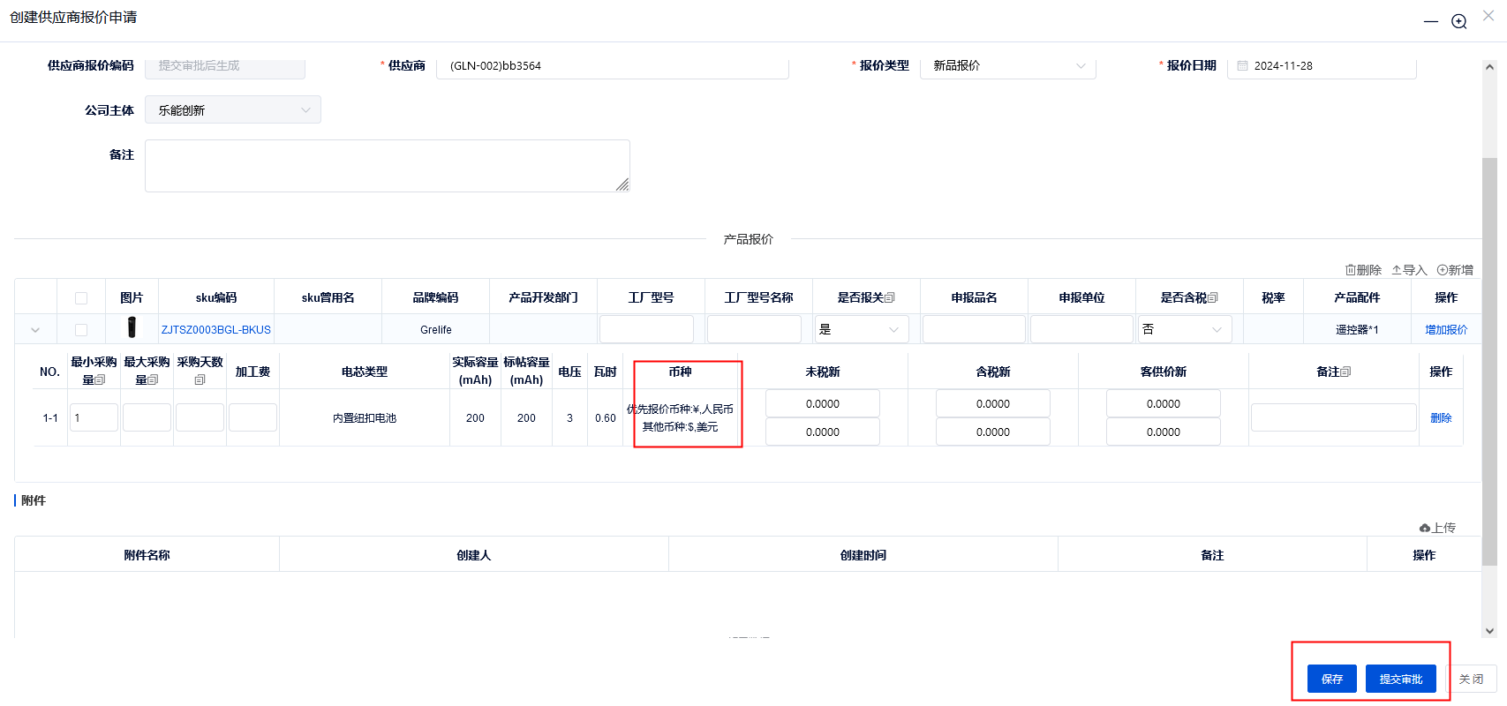Click the 产品报价 section title
This screenshot has height=706, width=1507.
pos(749,239)
